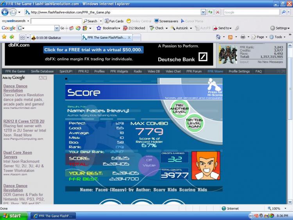
Task: Click the Windows Start button
Action: 14,216
